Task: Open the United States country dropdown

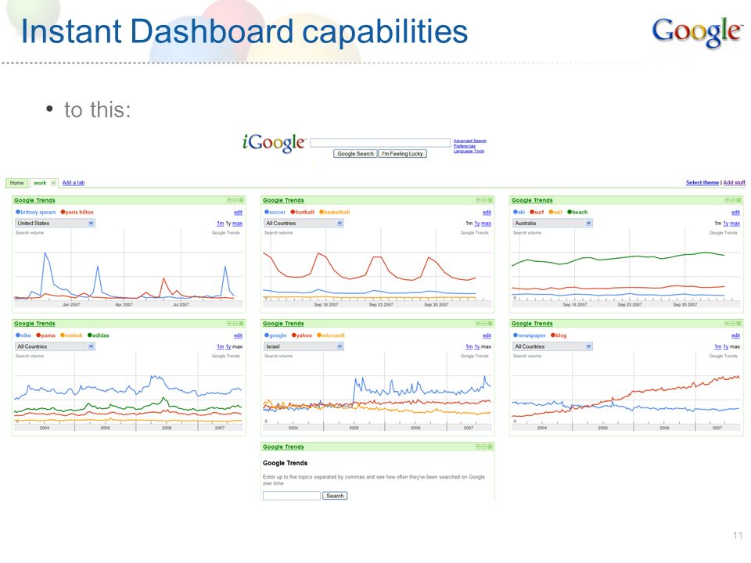Action: 56,223
